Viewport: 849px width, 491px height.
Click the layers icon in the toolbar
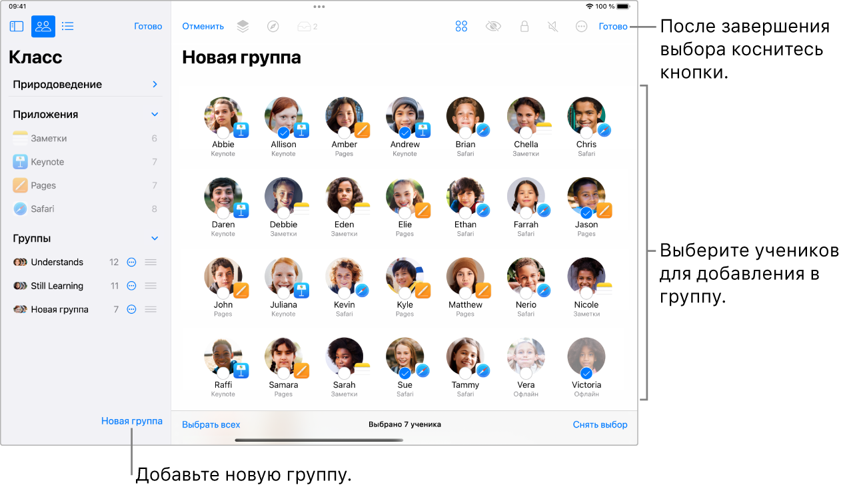pos(243,26)
